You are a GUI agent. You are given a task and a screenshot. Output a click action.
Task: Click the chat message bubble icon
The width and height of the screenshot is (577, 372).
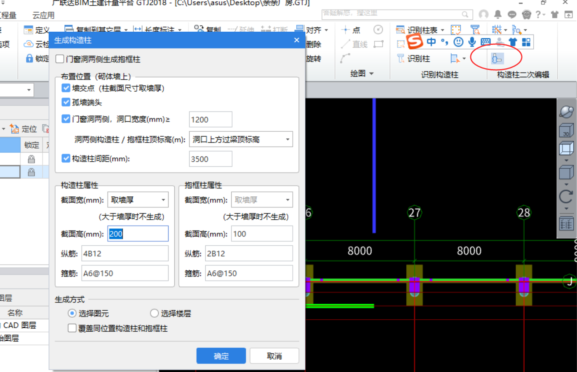pos(512,14)
